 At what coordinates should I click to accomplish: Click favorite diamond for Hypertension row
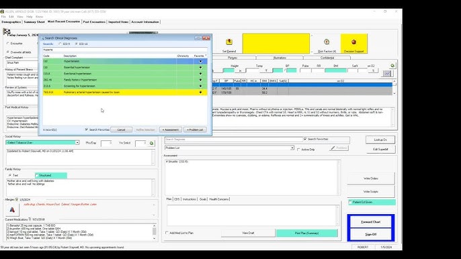200,61
